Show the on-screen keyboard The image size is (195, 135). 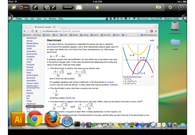click(x=159, y=7)
